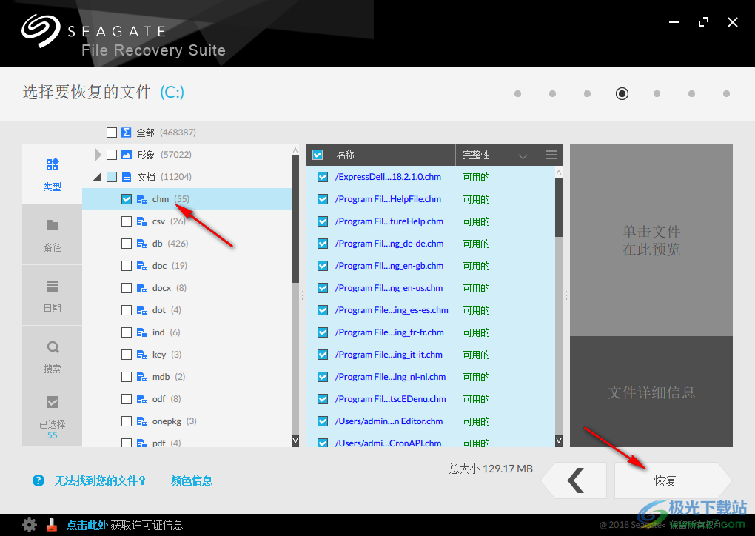Image resolution: width=755 pixels, height=536 pixels.
Task: Switch to the 类型 (type) view tab
Action: (x=52, y=174)
